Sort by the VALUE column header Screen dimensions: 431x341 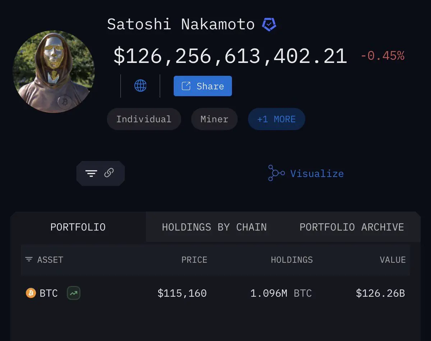(393, 260)
